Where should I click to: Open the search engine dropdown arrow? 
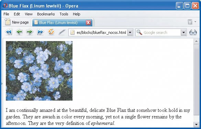pyautogui.click(x=183, y=33)
